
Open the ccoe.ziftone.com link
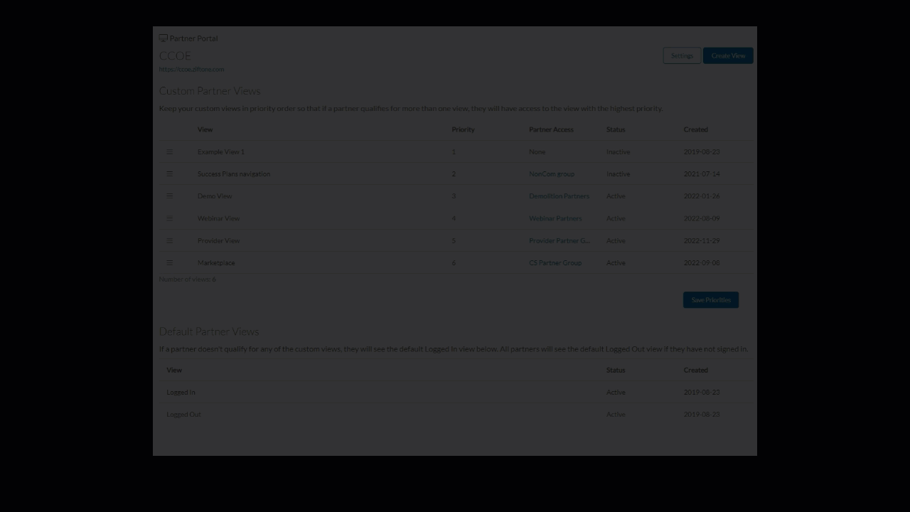191,69
